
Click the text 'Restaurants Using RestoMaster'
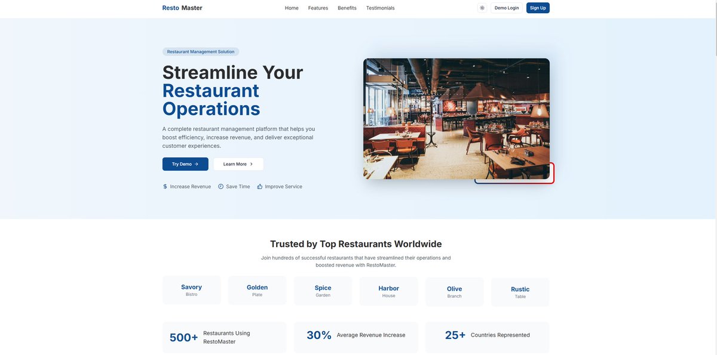226,337
